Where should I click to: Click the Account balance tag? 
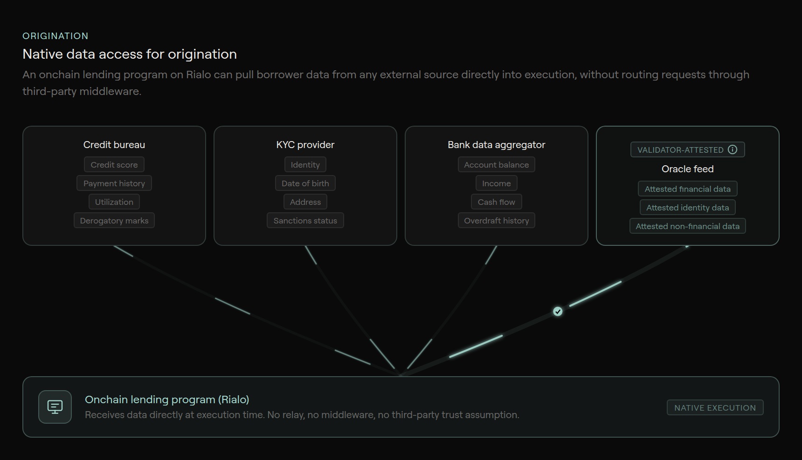(x=497, y=165)
